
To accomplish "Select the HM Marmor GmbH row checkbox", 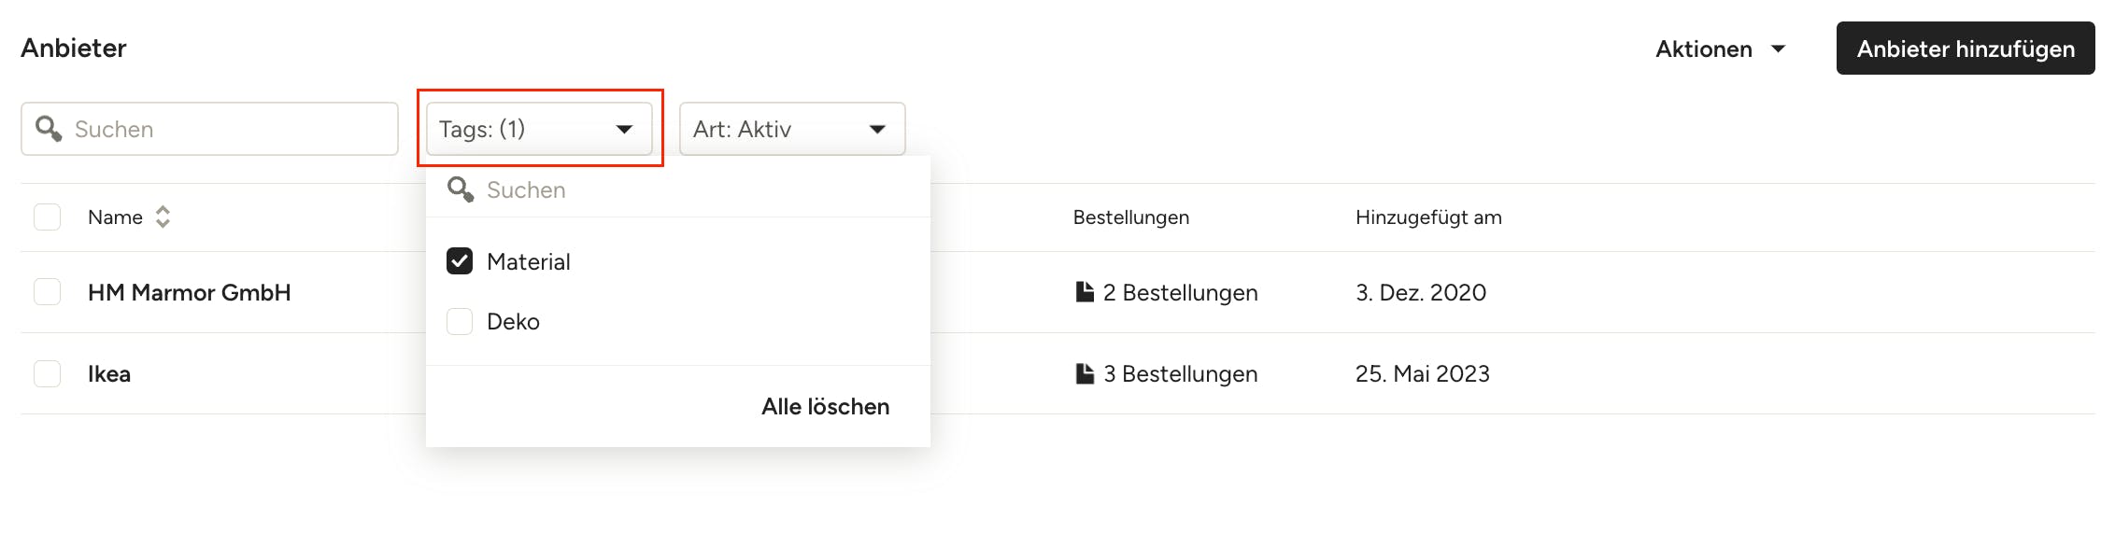I will click(x=47, y=292).
